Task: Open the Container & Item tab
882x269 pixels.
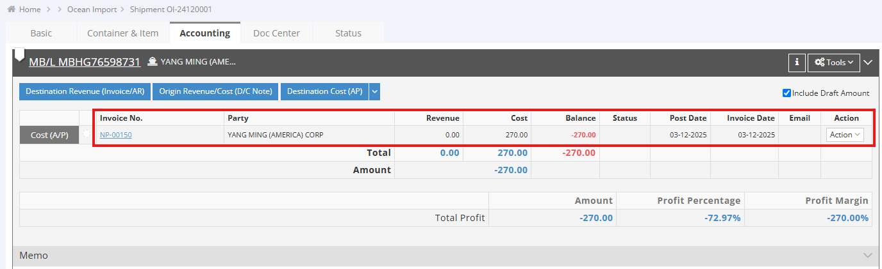Action: tap(122, 33)
